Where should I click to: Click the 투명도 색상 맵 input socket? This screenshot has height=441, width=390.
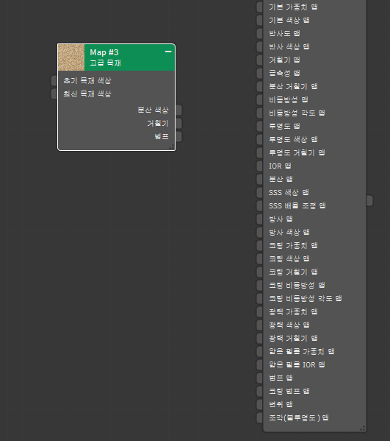click(x=260, y=139)
